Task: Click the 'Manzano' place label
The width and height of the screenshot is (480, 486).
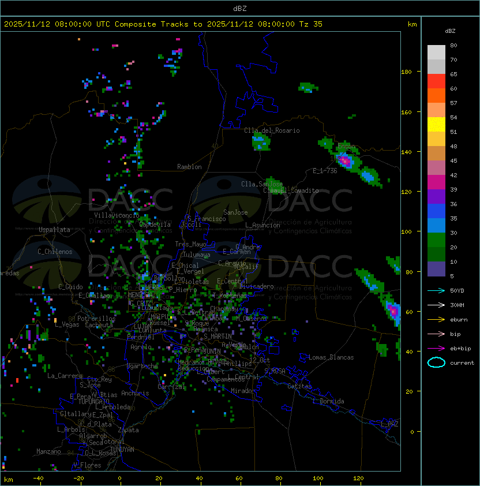Action: (48, 451)
